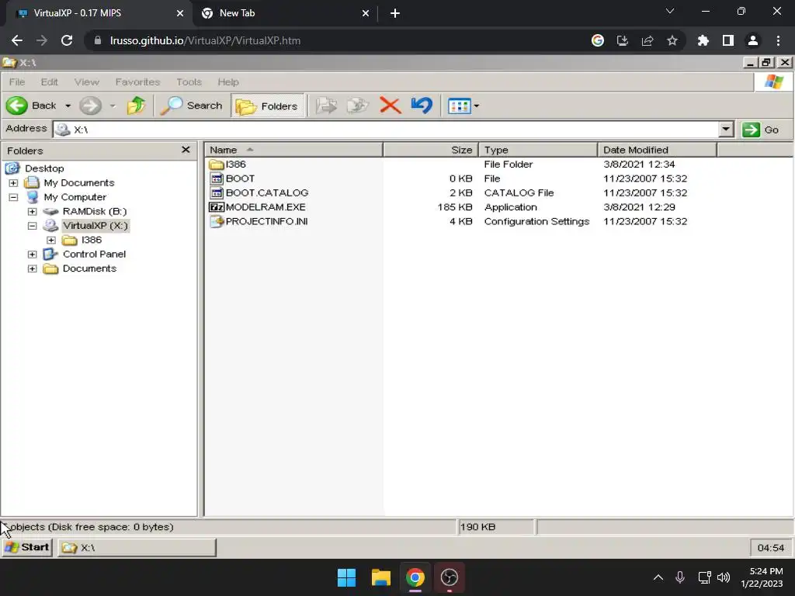Click the Go button
This screenshot has height=596, width=795.
(x=761, y=130)
